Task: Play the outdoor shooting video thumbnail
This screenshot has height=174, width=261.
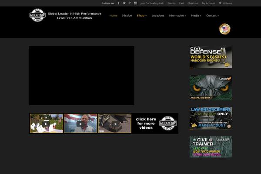Action: (x=47, y=124)
